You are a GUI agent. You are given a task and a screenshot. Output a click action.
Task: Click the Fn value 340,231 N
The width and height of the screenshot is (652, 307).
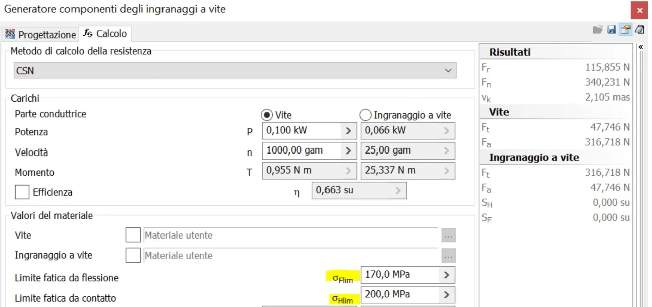tap(607, 82)
